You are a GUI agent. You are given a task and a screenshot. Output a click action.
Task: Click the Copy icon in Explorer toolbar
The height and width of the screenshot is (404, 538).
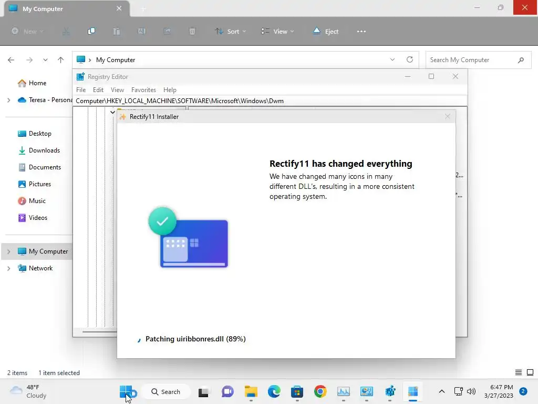(x=91, y=31)
